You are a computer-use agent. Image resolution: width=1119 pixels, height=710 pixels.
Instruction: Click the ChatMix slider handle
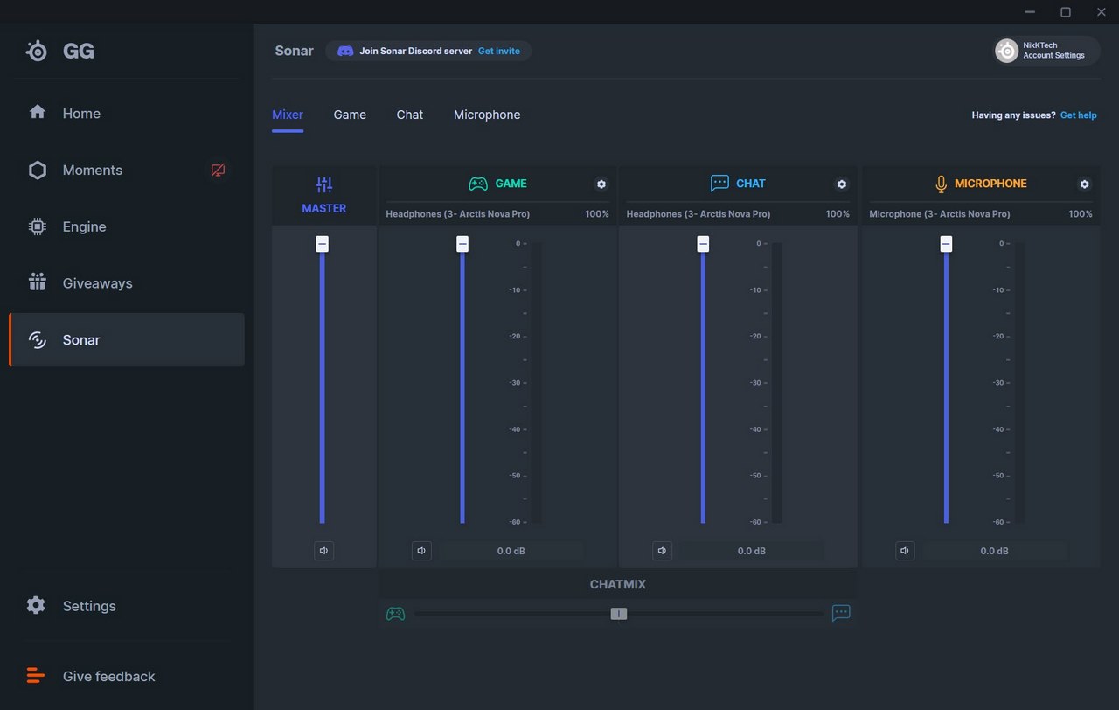[619, 614]
